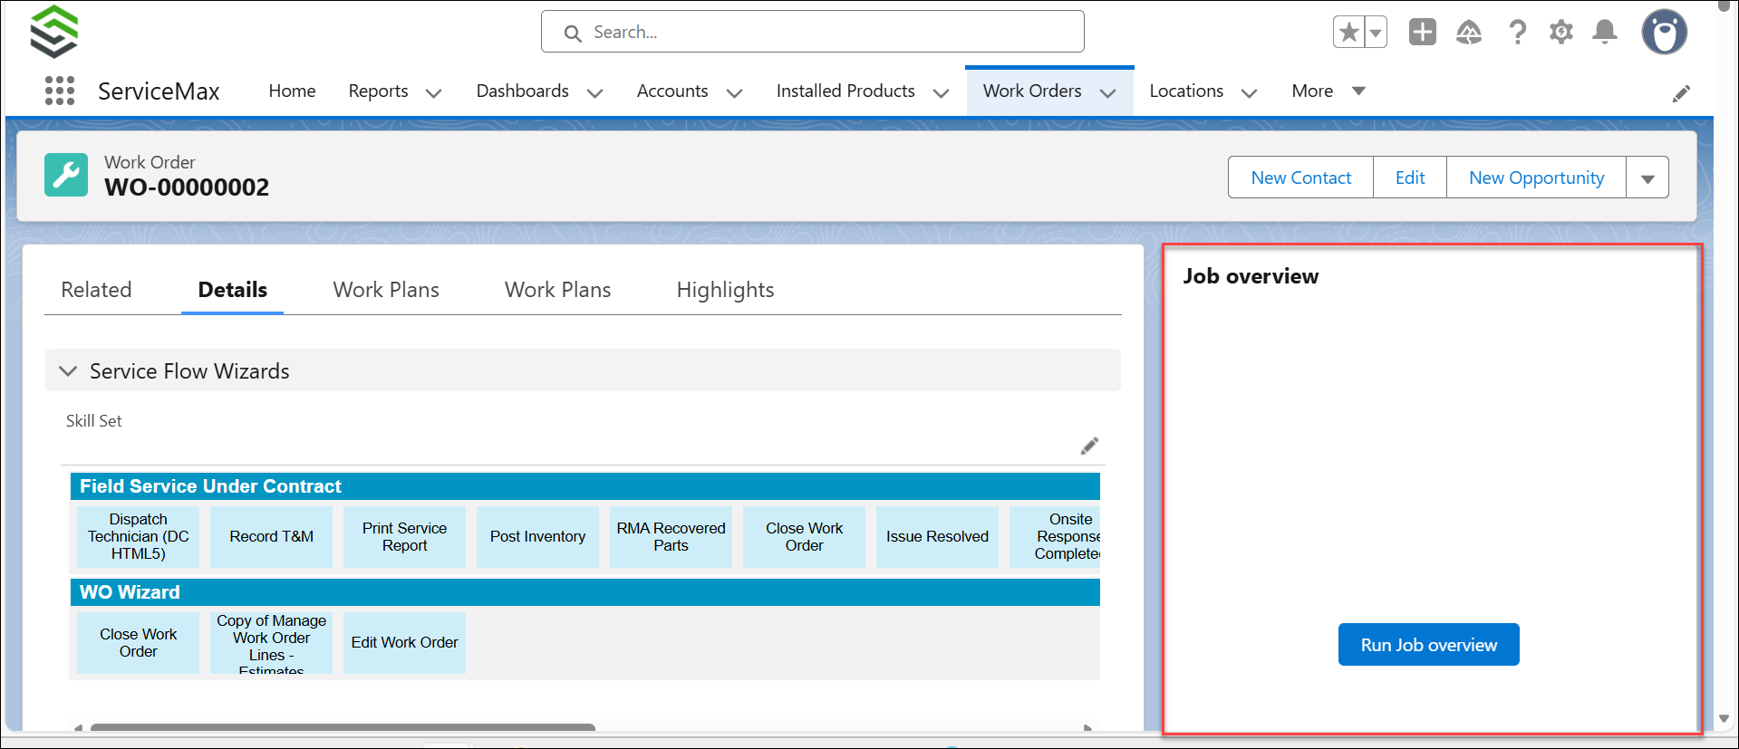
Task: Open the Locations tab
Action: (x=1186, y=91)
